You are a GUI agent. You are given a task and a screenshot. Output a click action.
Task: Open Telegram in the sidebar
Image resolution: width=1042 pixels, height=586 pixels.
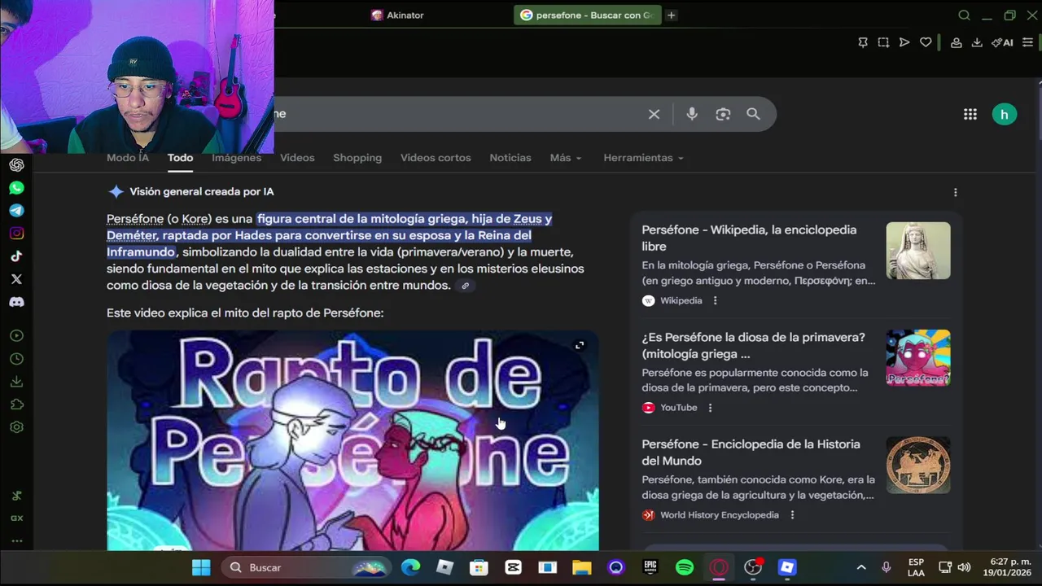(x=16, y=211)
